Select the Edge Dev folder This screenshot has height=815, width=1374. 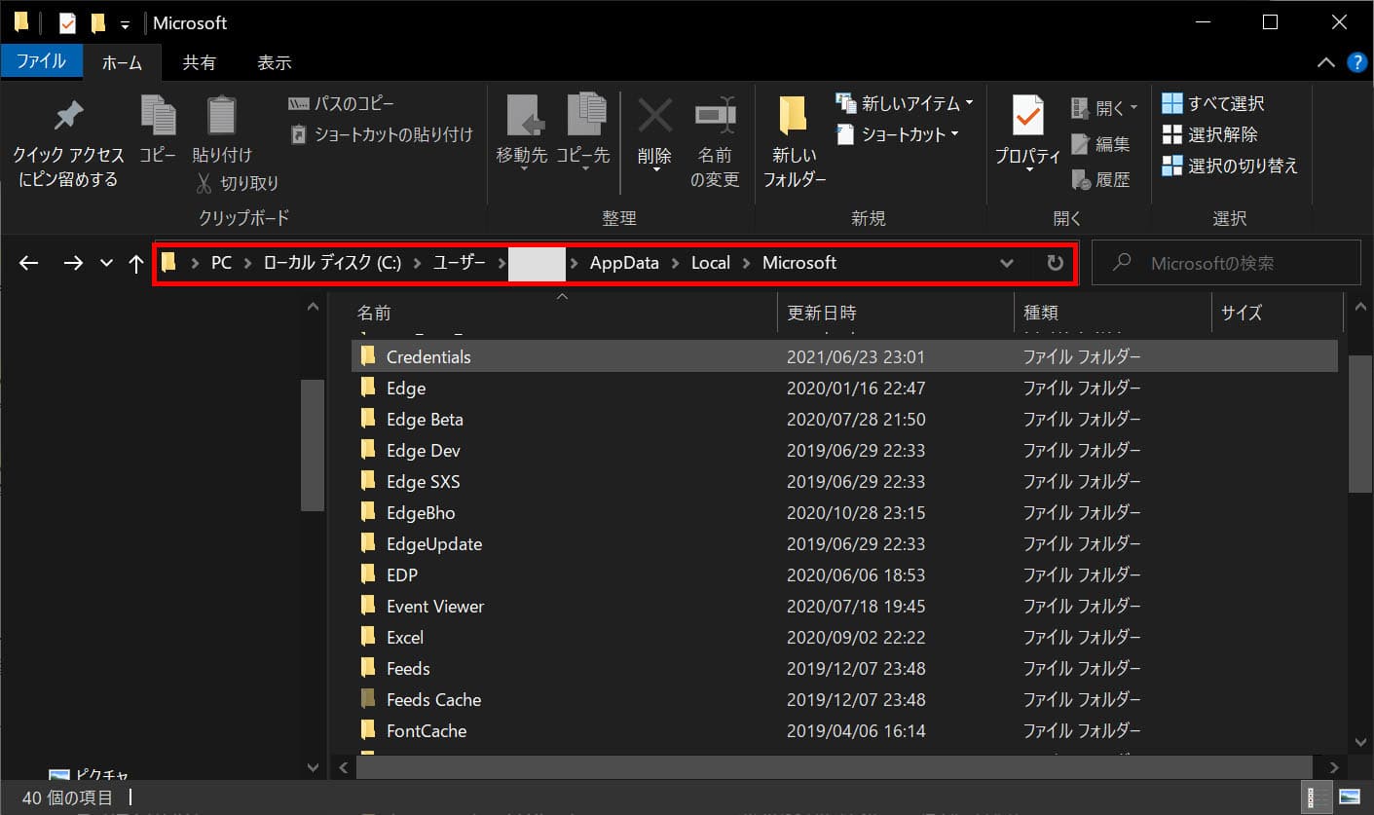point(844,450)
